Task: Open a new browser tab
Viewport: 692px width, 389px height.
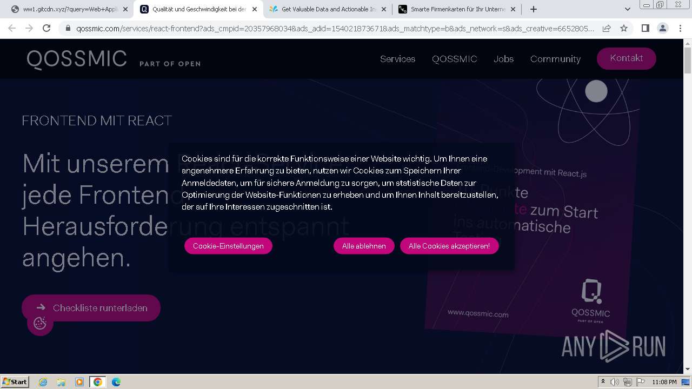Action: pyautogui.click(x=534, y=9)
